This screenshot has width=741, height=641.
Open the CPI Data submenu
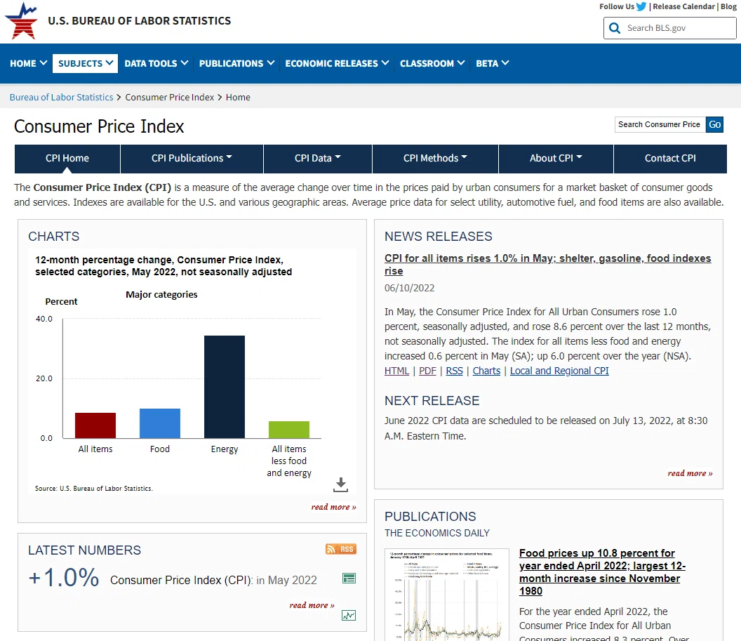pos(318,159)
